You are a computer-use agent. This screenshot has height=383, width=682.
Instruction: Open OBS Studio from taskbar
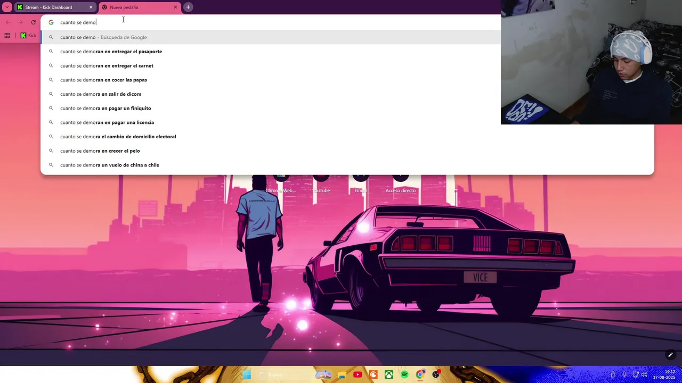tap(437, 374)
